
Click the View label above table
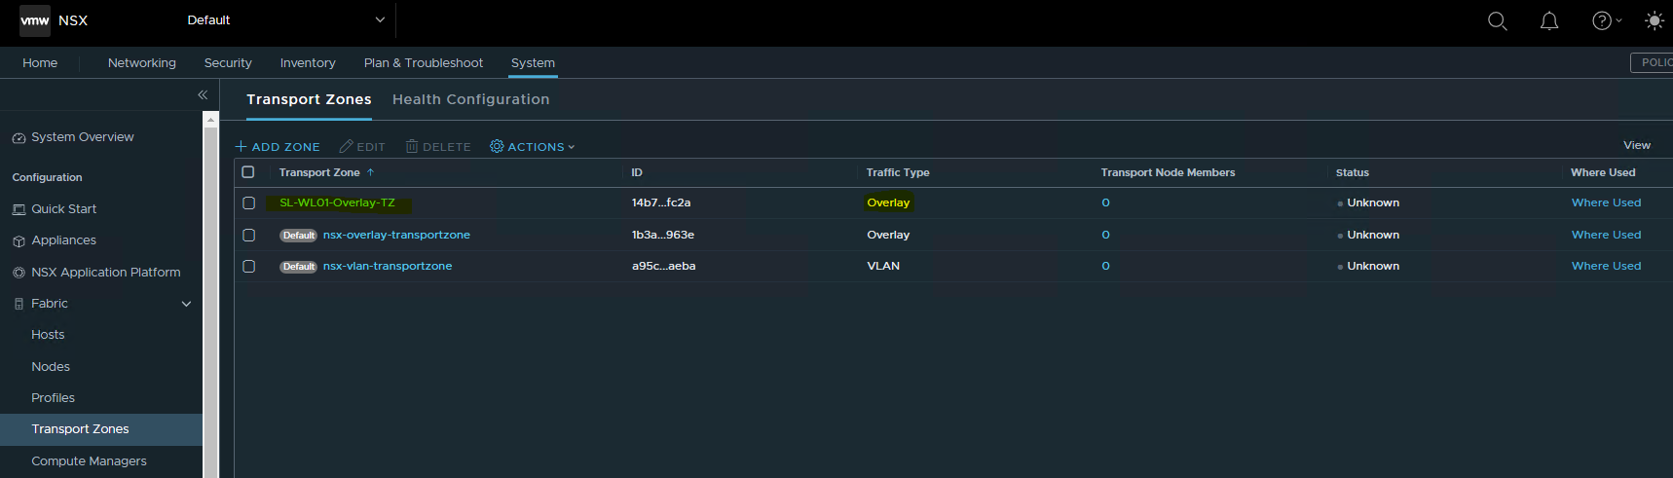coord(1637,145)
